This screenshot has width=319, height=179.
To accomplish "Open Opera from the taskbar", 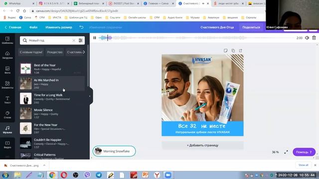I will point(64,175).
